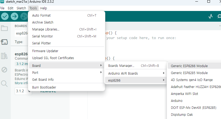This screenshot has height=119, width=221.
Task: Close the open Tools menu
Action: [x=33, y=8]
